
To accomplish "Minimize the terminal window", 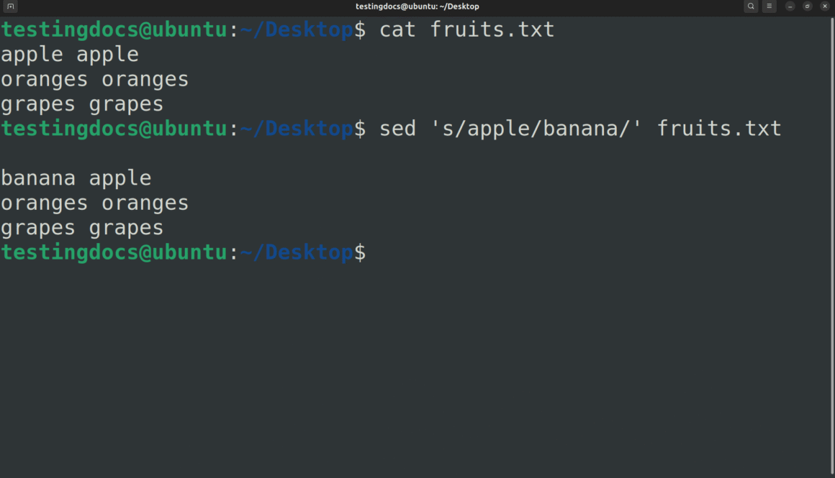I will pos(790,6).
